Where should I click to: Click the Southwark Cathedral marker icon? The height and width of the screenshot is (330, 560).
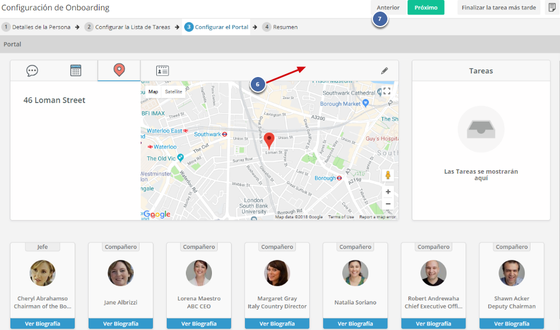click(x=379, y=93)
